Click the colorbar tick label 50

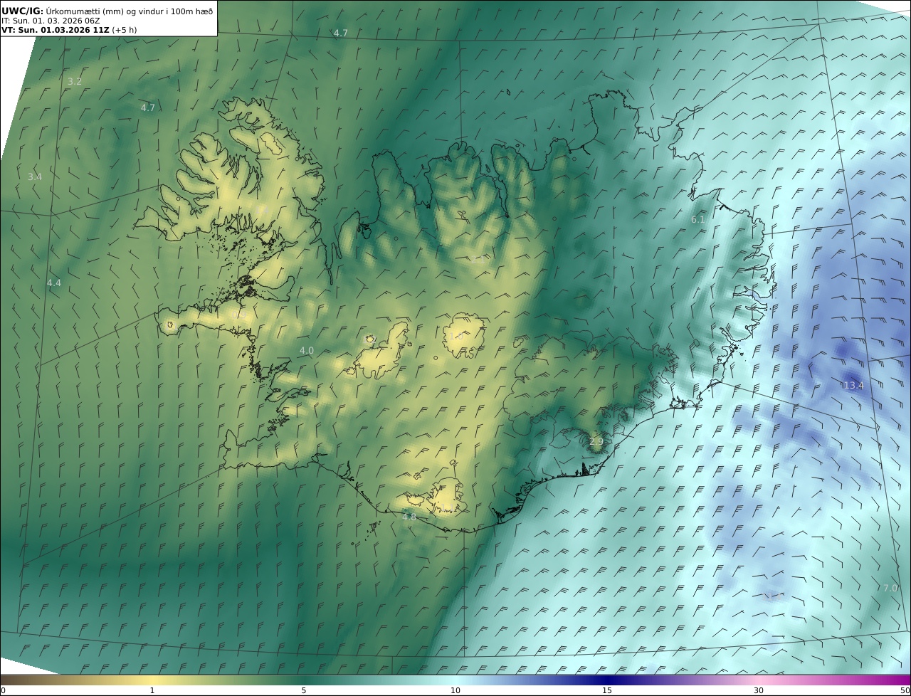[x=905, y=690]
